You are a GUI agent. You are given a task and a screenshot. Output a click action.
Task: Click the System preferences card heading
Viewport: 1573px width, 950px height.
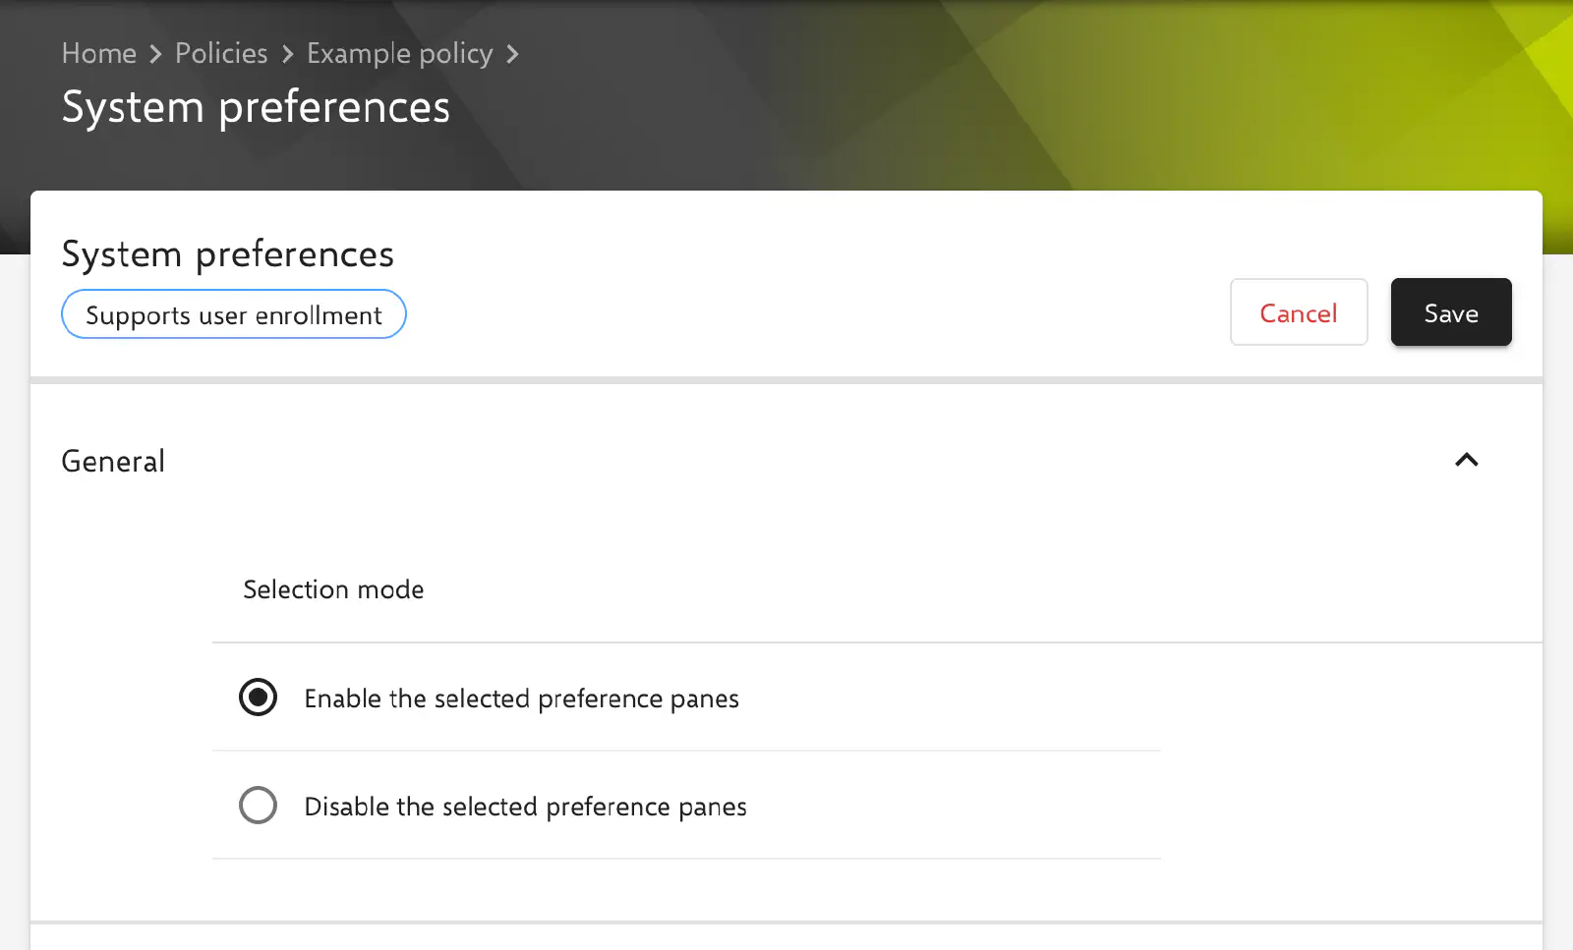coord(228,254)
